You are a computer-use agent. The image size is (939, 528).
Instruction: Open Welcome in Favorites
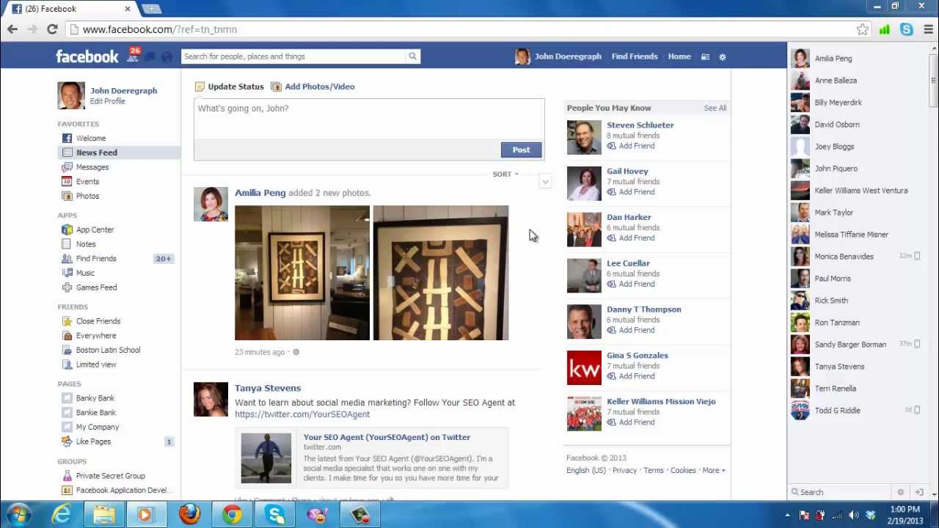pyautogui.click(x=91, y=138)
